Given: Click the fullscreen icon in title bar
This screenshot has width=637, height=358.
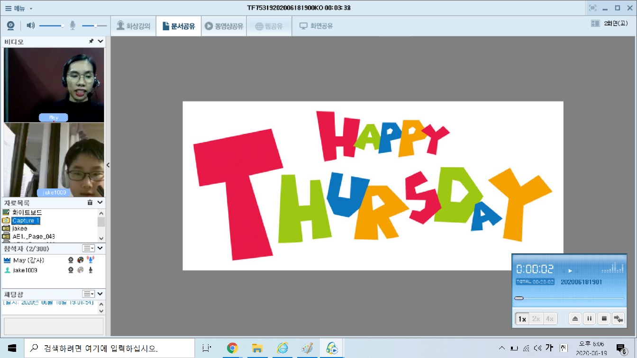Looking at the screenshot, I should coord(592,8).
